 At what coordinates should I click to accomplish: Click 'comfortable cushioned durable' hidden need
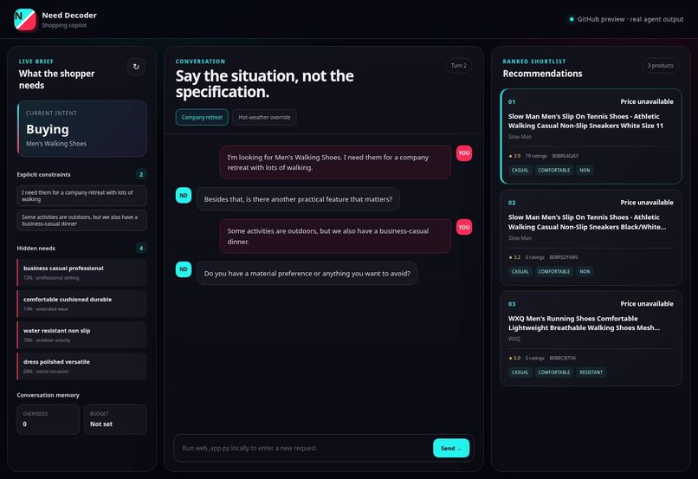tap(82, 304)
